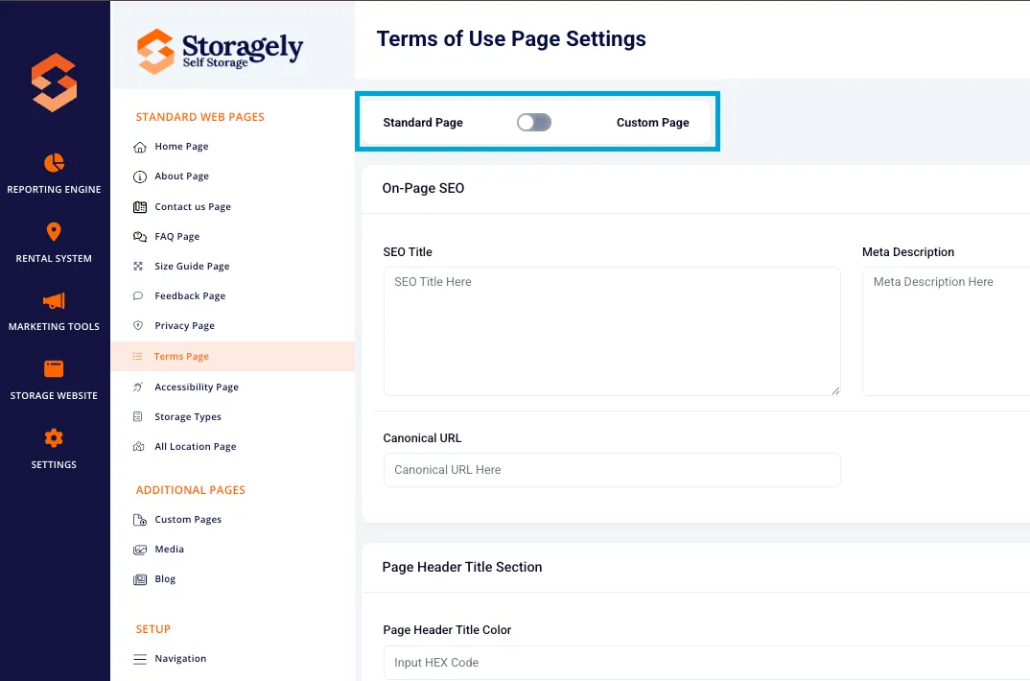1030x681 pixels.
Task: Click the 'On-Page SEO' section heading
Action: coord(423,188)
